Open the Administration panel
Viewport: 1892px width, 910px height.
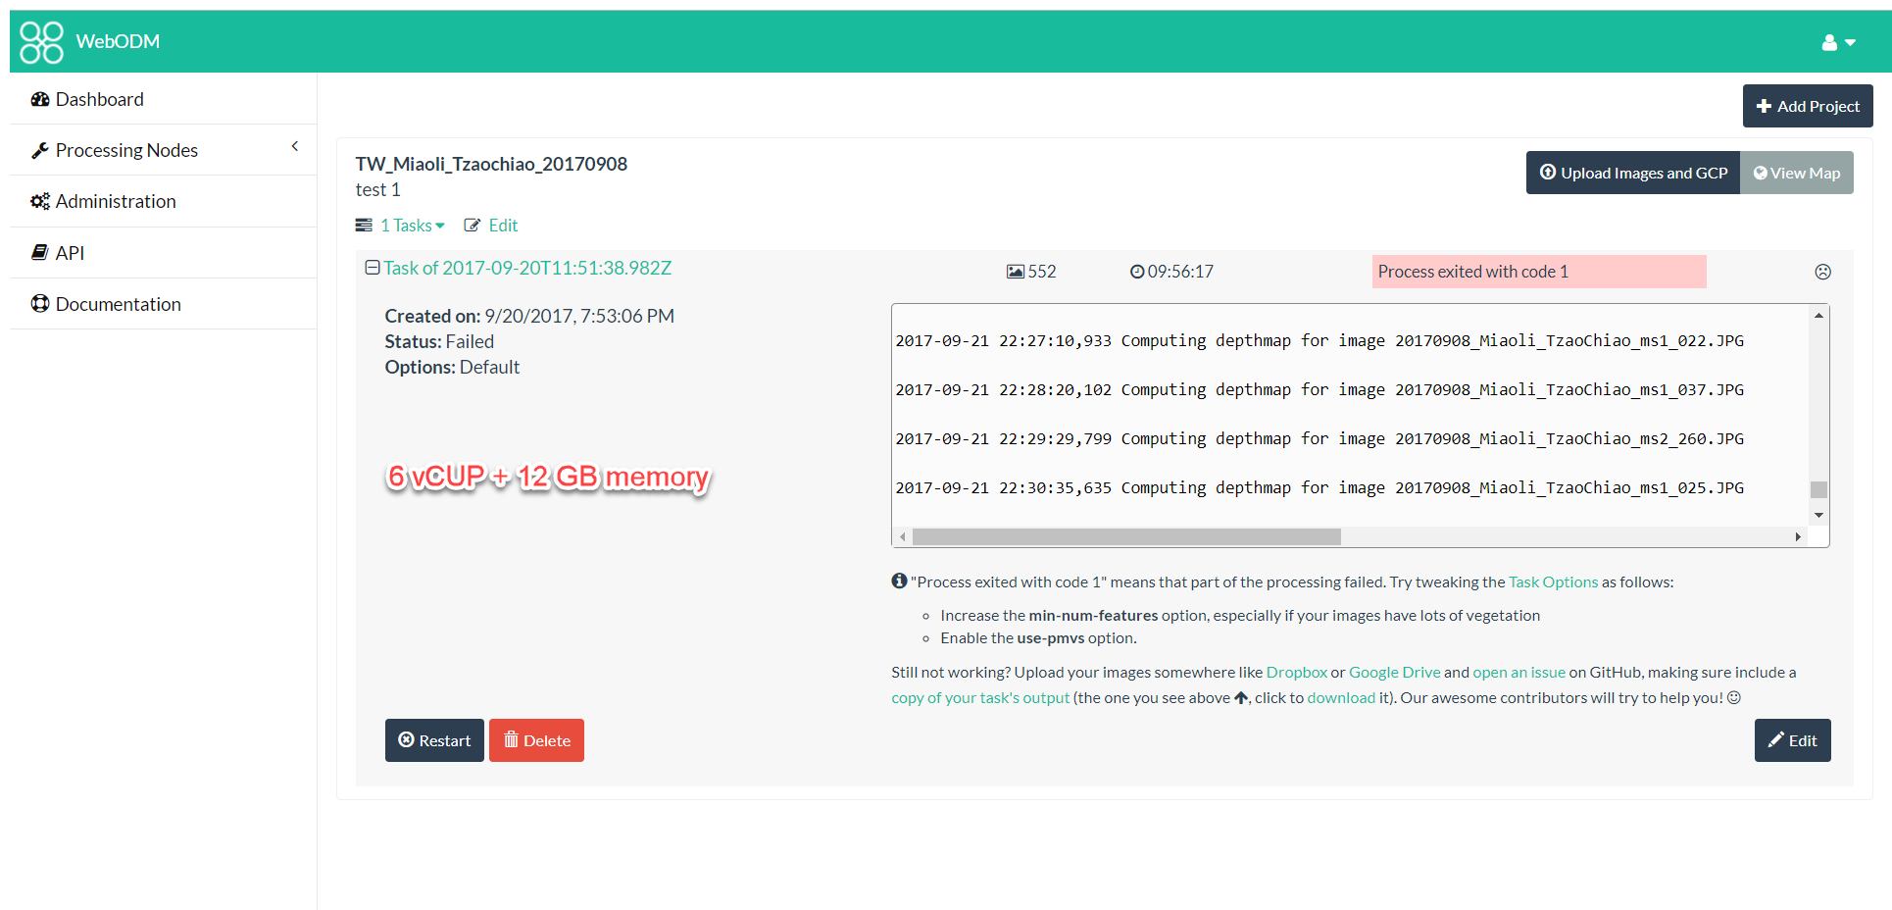115,201
